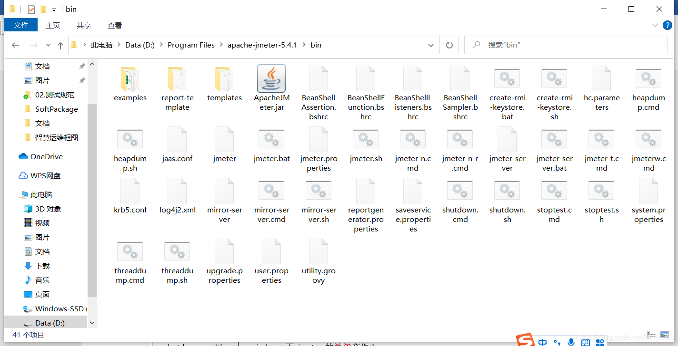This screenshot has height=346, width=678.
Task: Go up one folder level arrow
Action: click(60, 45)
